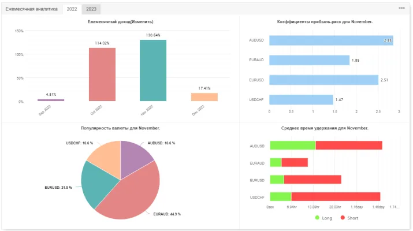Switch to the 2023 tab
The image size is (413, 231).
[x=91, y=9]
